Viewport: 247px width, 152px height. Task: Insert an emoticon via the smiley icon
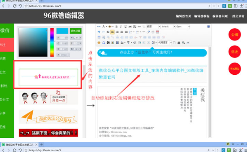pyautogui.click(x=99, y=42)
